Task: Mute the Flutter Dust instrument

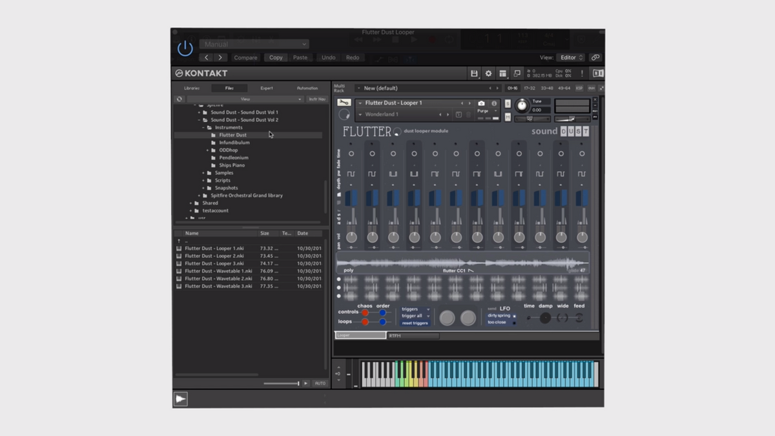Action: (508, 116)
